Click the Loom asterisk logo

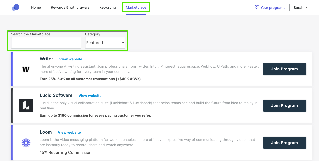(26, 143)
